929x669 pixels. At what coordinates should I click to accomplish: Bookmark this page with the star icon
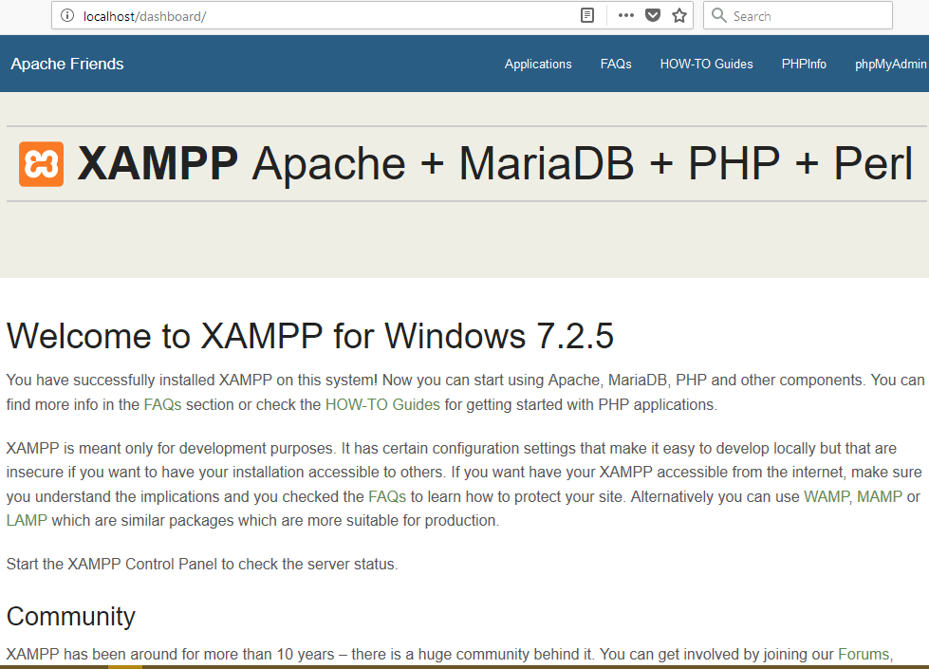click(x=678, y=15)
